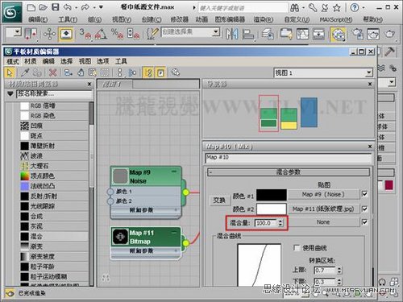Click the white 颜色 #2 swatch

[272, 209]
